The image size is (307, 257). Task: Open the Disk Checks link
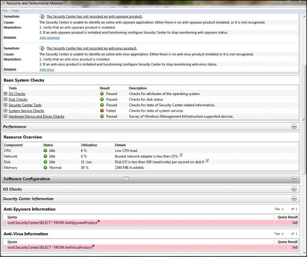point(18,99)
